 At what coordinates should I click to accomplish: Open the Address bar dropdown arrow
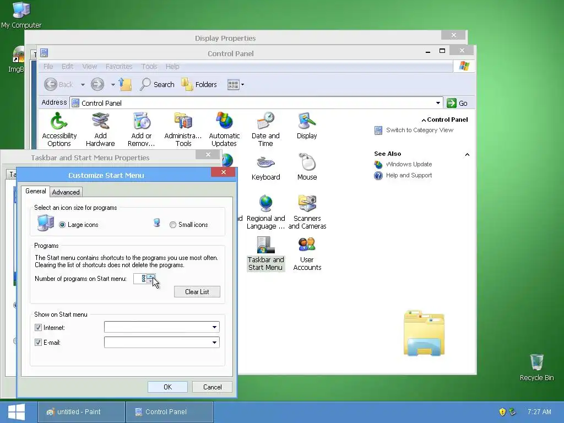(x=438, y=103)
